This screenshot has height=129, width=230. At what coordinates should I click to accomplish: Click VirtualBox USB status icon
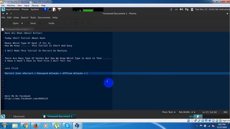pos(199,120)
